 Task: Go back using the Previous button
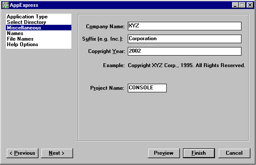point(23,153)
